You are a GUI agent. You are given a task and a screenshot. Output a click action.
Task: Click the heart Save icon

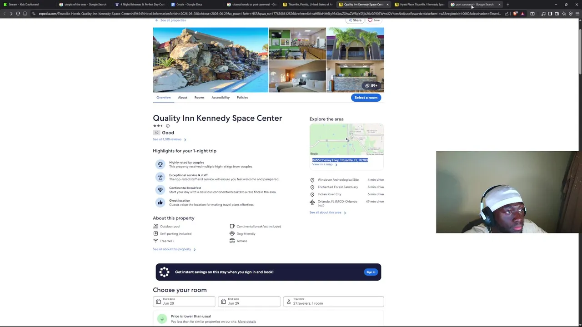(374, 20)
